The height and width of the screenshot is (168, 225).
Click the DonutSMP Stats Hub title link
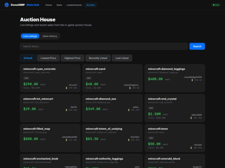click(x=25, y=5)
